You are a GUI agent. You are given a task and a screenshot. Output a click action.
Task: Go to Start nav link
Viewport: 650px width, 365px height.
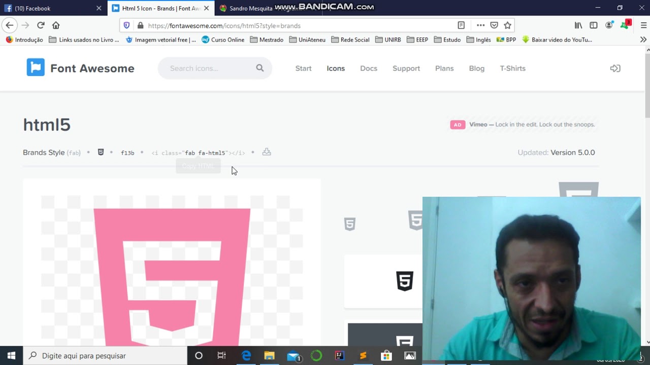pos(303,68)
